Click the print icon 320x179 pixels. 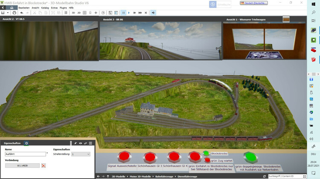14,13
